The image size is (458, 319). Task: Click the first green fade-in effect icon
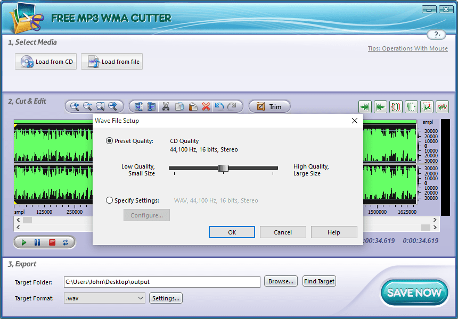(x=365, y=107)
